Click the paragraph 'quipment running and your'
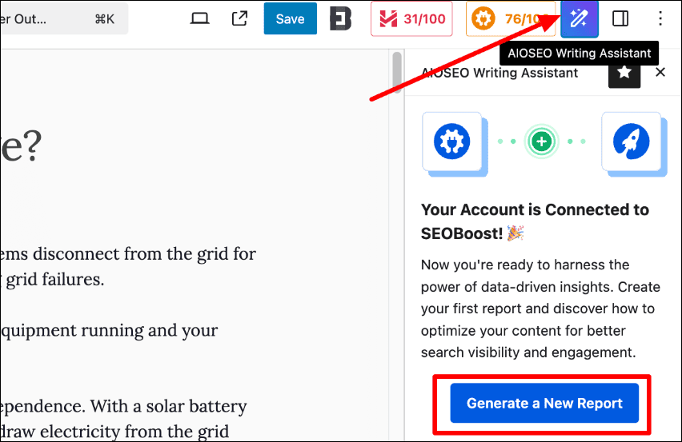The height and width of the screenshot is (442, 682). click(x=109, y=330)
